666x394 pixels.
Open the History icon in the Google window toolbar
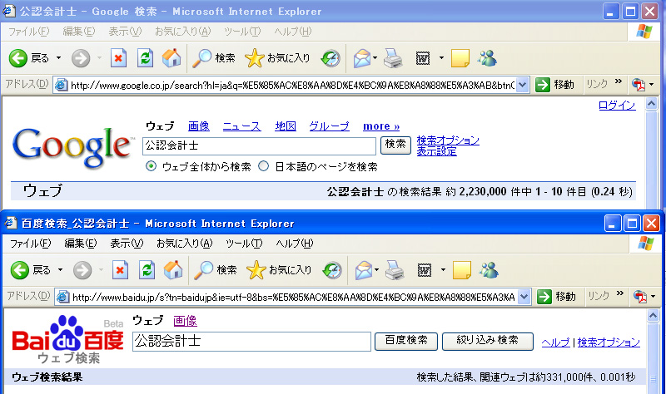pyautogui.click(x=331, y=58)
